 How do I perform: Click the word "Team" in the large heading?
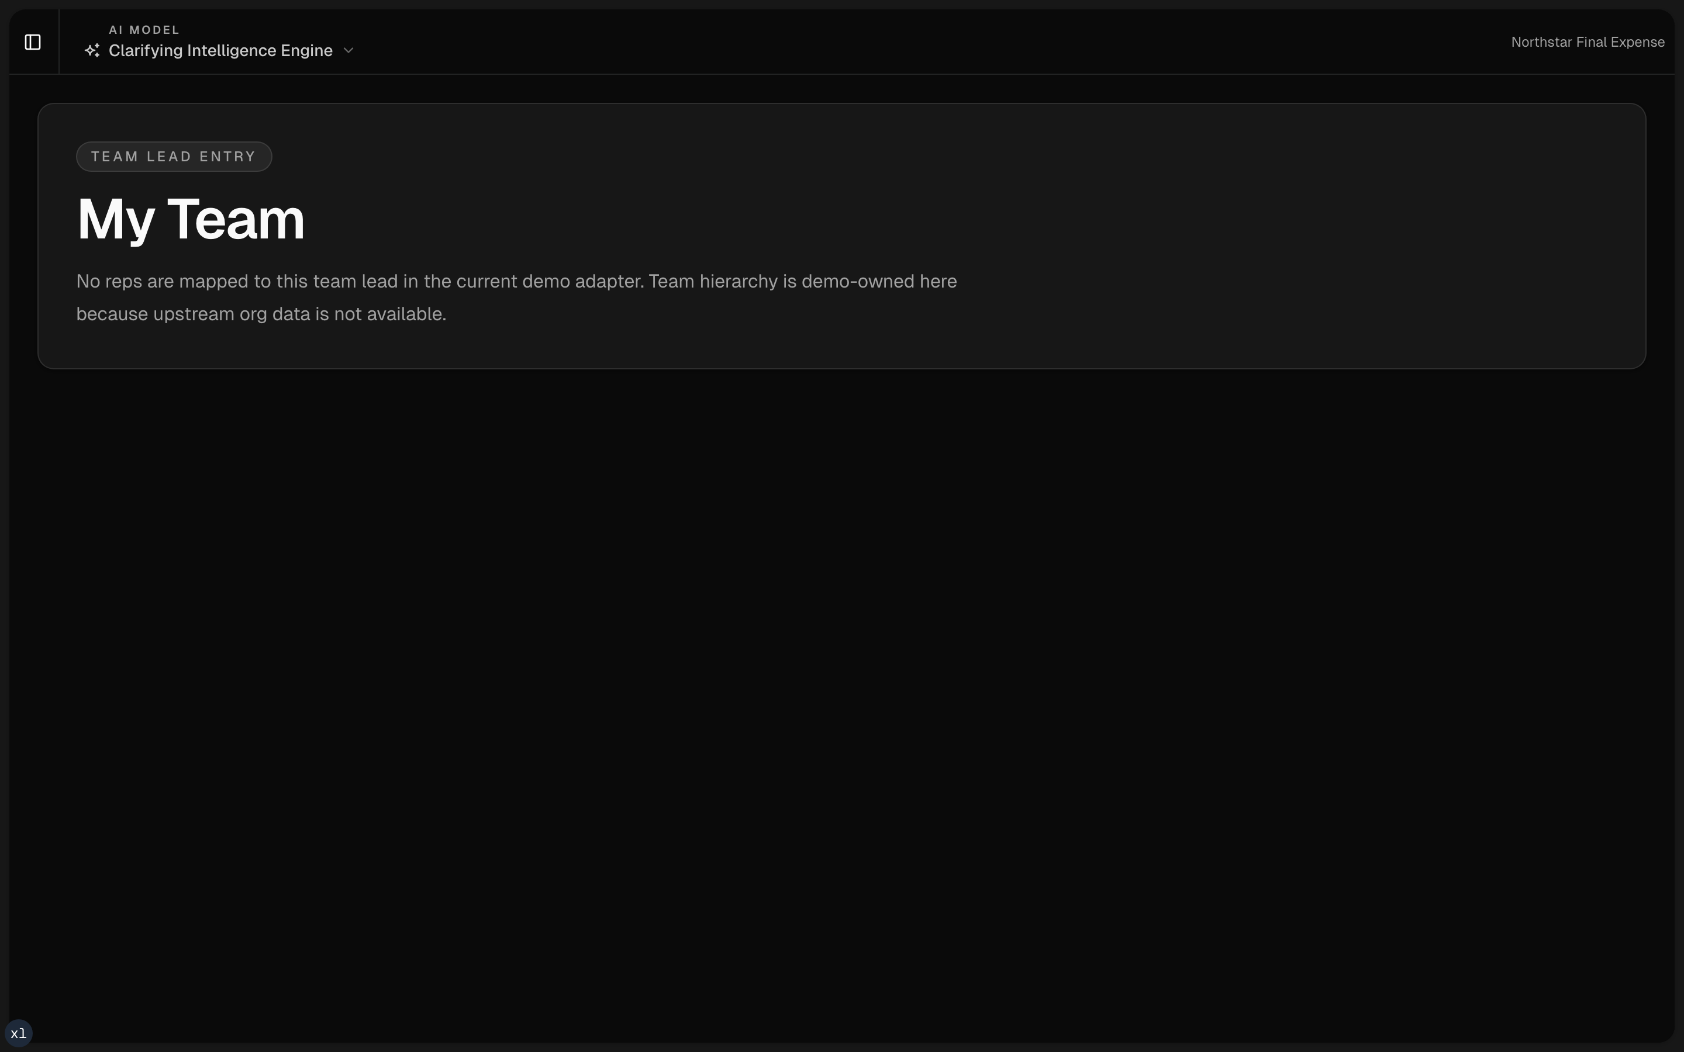click(x=235, y=220)
